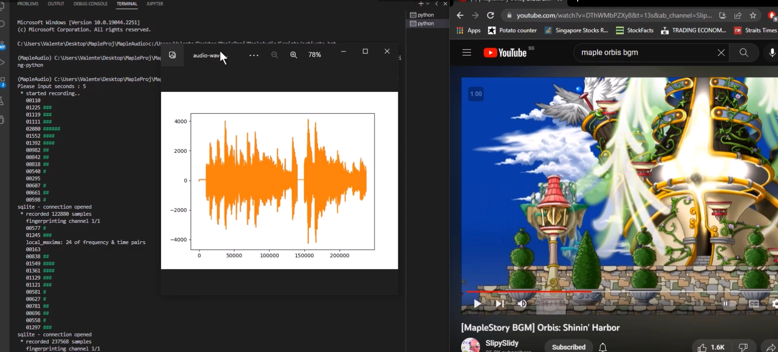Open the Potato counter bookmark
This screenshot has height=352, width=778.
(x=513, y=30)
